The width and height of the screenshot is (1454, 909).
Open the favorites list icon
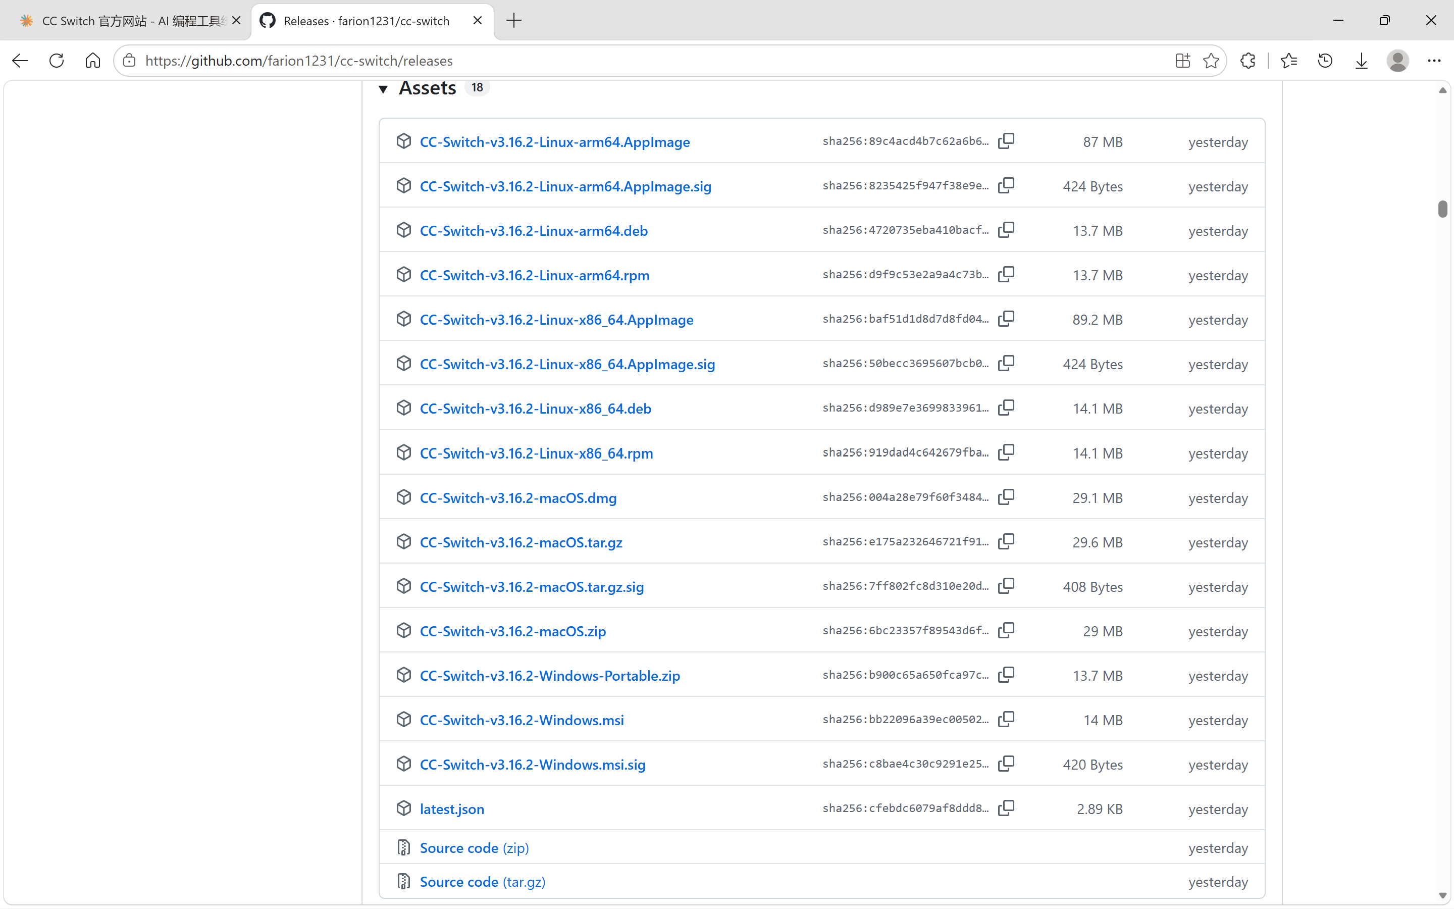point(1289,61)
